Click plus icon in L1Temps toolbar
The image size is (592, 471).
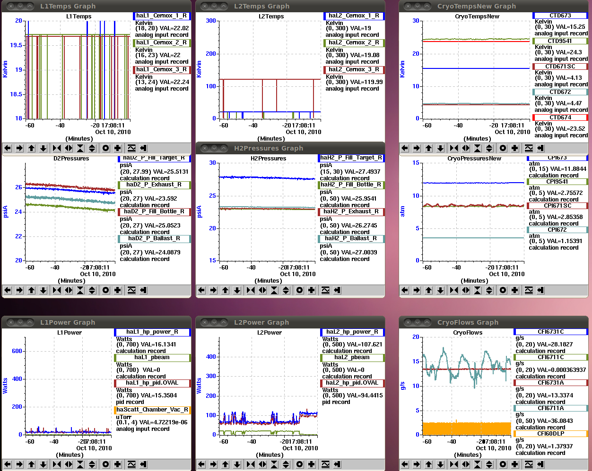click(x=118, y=148)
